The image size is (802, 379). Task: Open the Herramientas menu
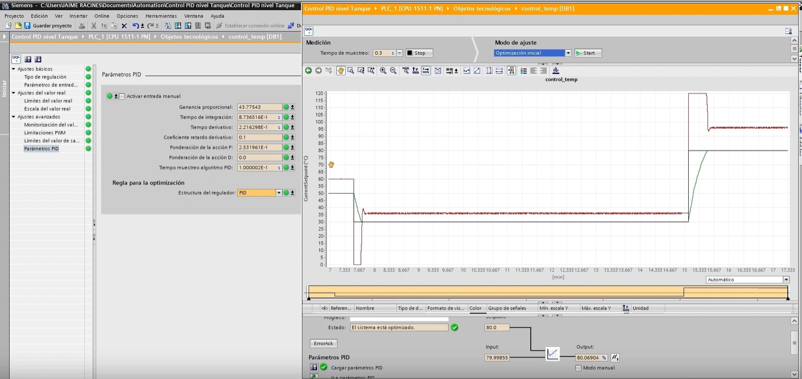tap(161, 16)
